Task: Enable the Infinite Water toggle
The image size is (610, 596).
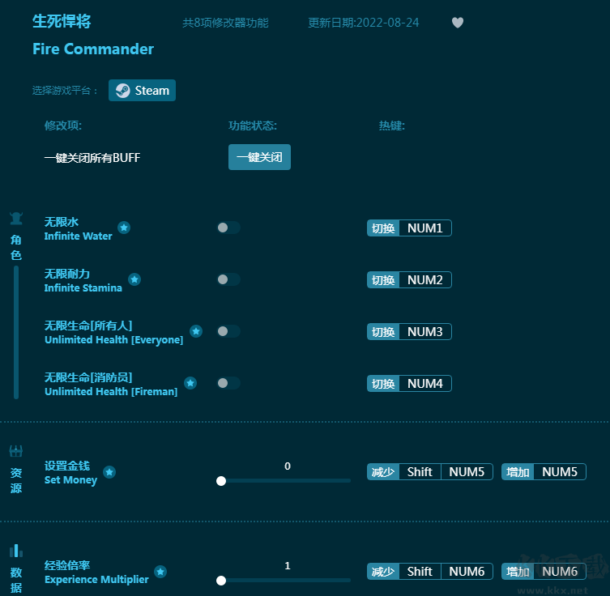Action: [x=228, y=228]
